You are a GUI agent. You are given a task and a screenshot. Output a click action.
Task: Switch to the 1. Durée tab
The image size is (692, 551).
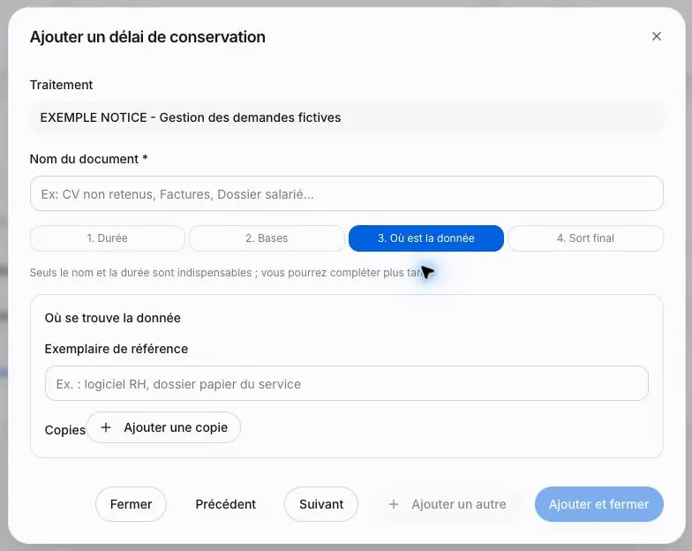108,238
